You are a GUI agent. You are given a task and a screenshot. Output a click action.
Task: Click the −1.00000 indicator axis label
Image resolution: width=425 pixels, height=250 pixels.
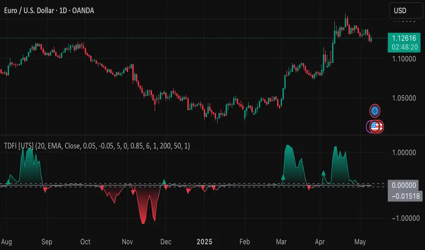pyautogui.click(x=405, y=218)
